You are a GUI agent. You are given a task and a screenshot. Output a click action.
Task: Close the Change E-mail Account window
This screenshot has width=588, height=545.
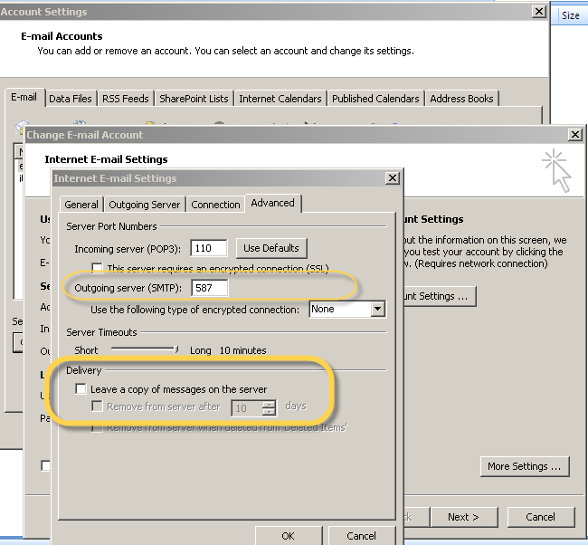coord(575,134)
